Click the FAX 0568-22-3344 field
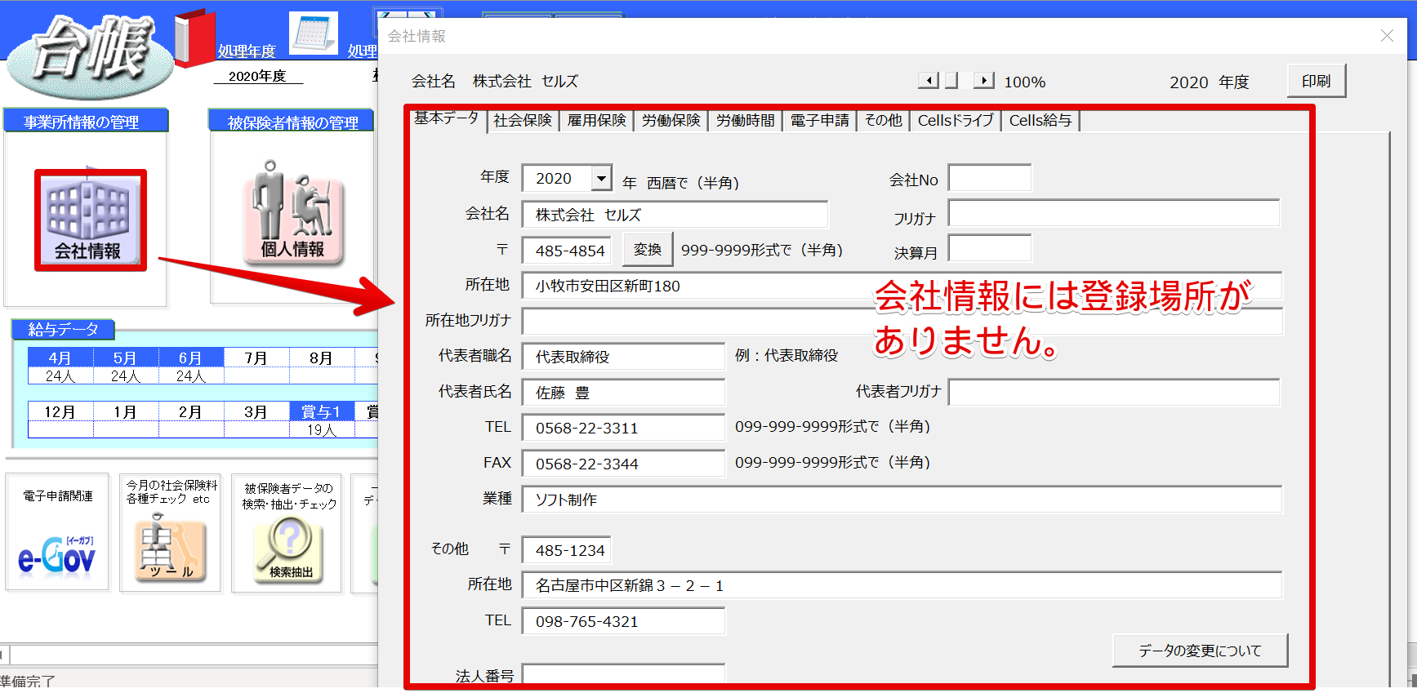Image resolution: width=1417 pixels, height=693 pixels. coord(623,464)
